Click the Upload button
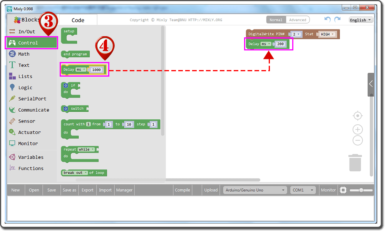 [211, 190]
